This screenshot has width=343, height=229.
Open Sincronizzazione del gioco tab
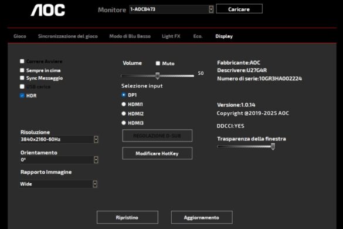(x=68, y=36)
